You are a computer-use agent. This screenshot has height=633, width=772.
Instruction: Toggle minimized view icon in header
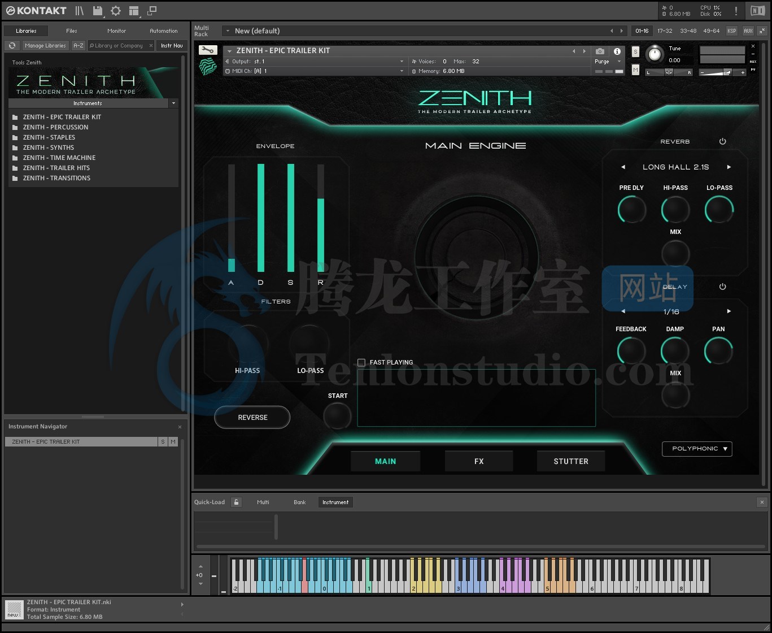(151, 11)
